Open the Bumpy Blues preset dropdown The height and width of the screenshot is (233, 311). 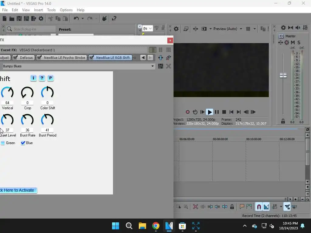(x=152, y=66)
